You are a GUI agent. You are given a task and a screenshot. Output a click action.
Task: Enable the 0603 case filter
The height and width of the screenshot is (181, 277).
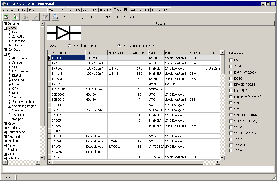[x=231, y=60]
